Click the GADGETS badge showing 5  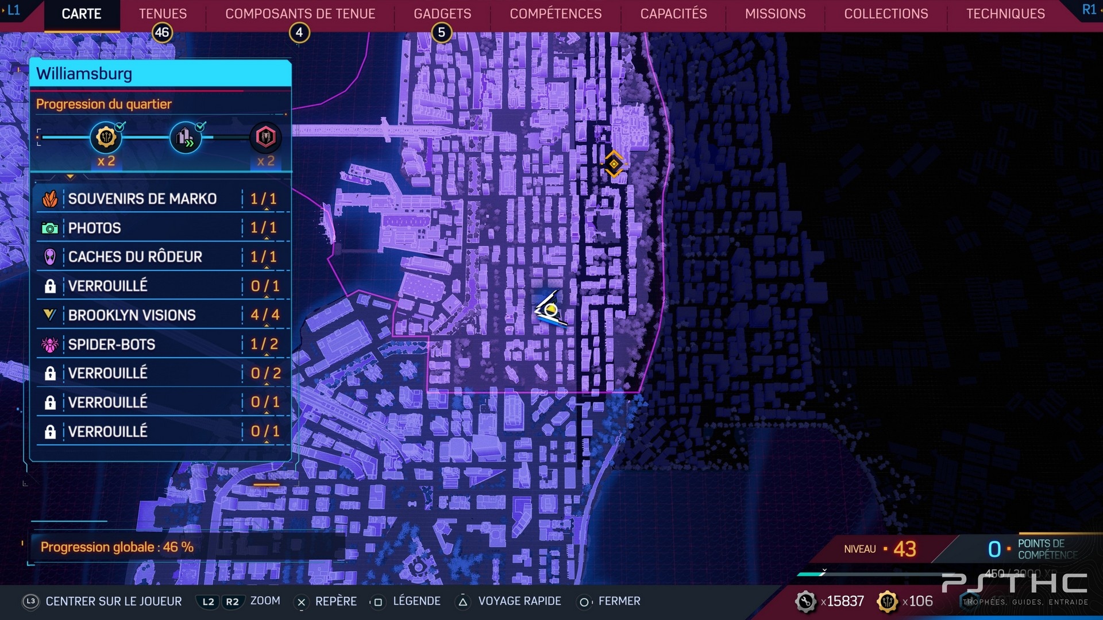click(x=442, y=33)
